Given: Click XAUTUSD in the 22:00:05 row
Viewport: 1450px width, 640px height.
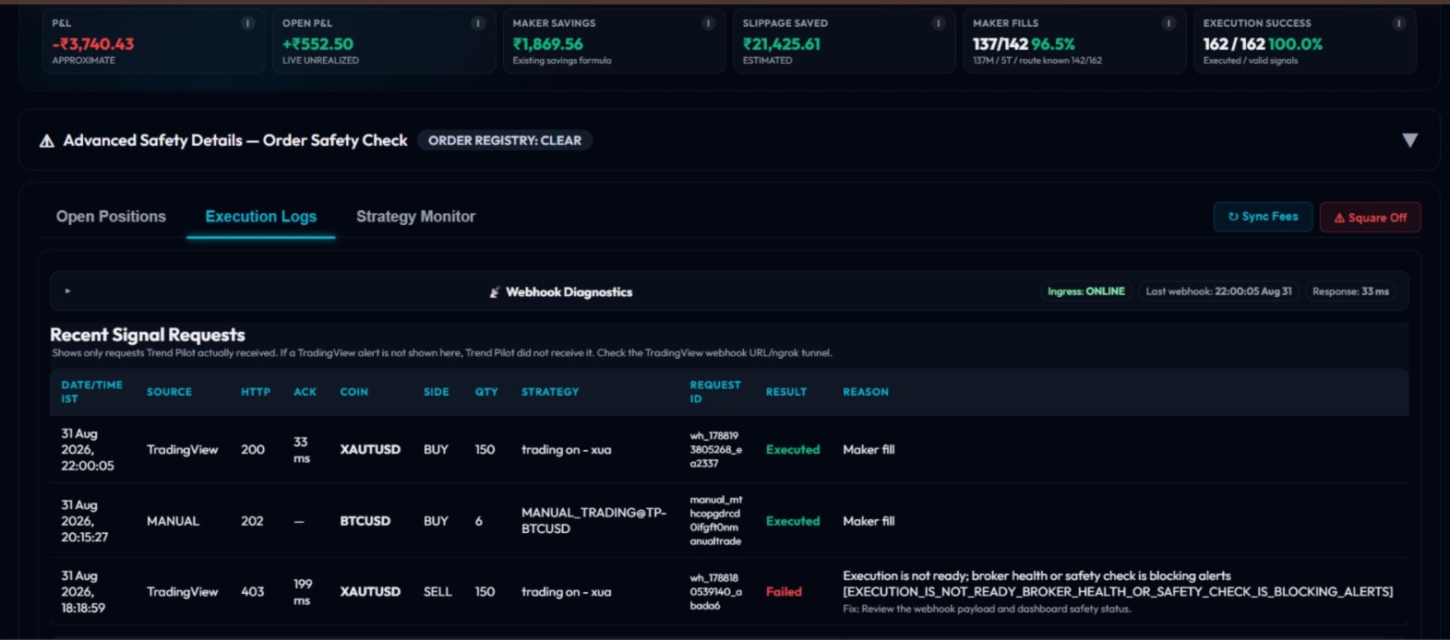Looking at the screenshot, I should click(x=370, y=450).
